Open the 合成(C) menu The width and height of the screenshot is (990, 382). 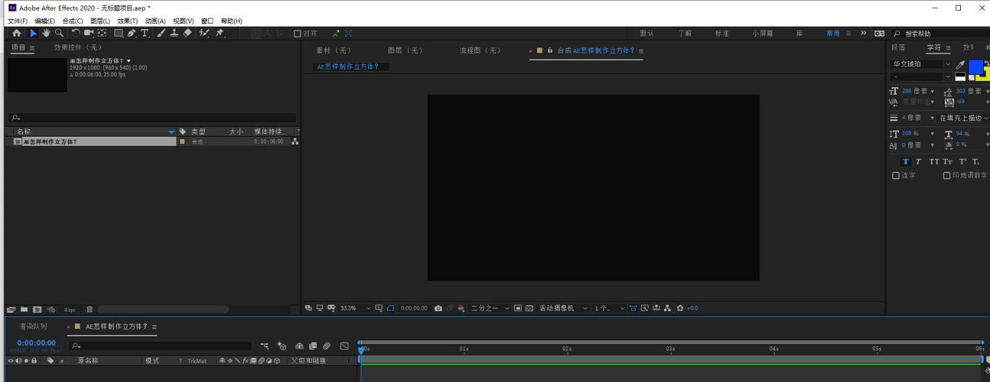pyautogui.click(x=72, y=21)
